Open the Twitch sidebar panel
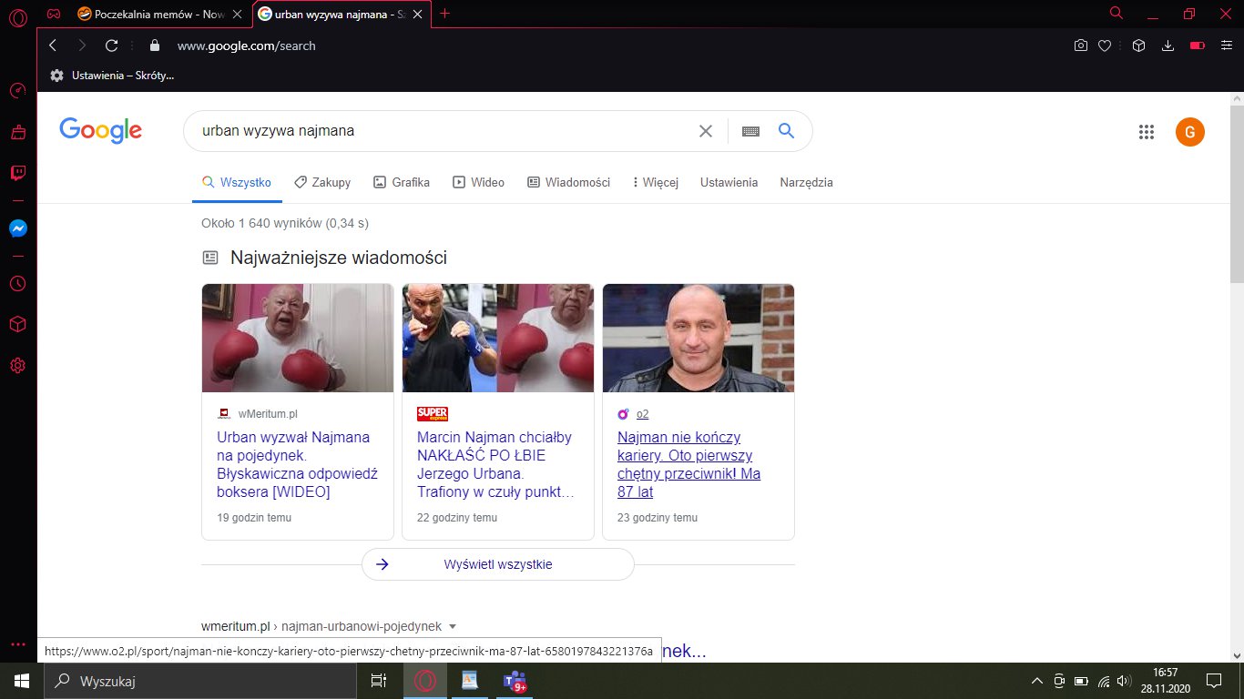Image resolution: width=1244 pixels, height=699 pixels. pos(18,173)
